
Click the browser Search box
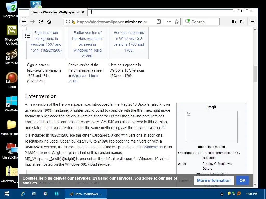point(201,22)
